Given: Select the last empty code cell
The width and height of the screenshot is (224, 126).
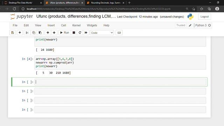Looking at the screenshot, I should pyautogui.click(x=120, y=110).
